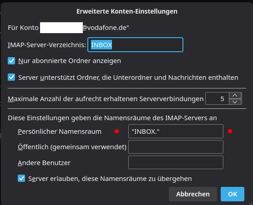Click the 'Persönlicher Namensraum' label text
This screenshot has width=253, height=205.
pos(60,132)
